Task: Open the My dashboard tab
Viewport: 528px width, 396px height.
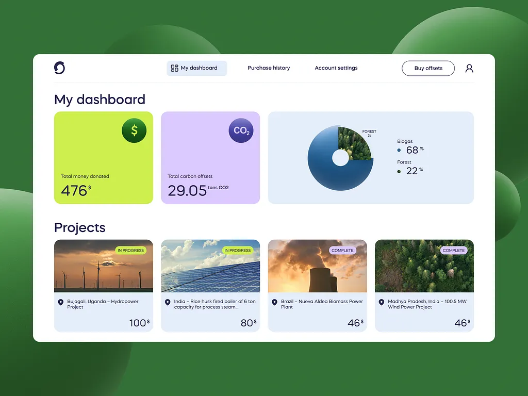Action: [x=196, y=68]
